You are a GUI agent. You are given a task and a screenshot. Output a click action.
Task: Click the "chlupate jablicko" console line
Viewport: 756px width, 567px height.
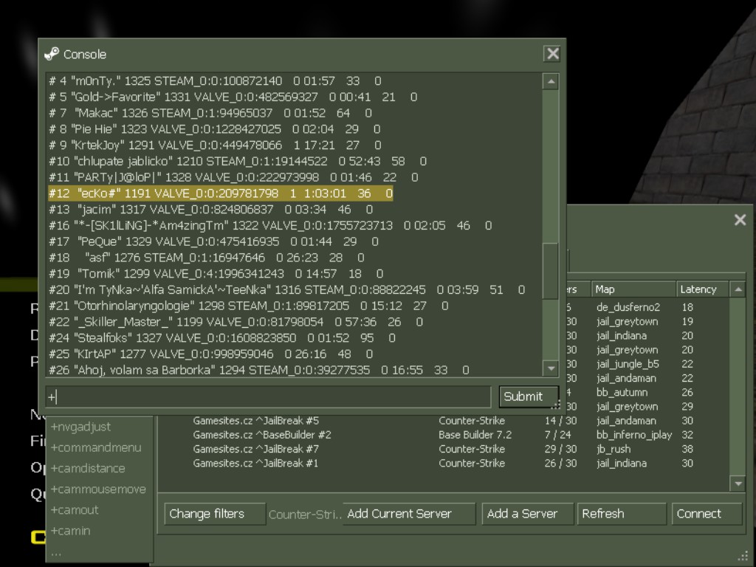point(238,161)
